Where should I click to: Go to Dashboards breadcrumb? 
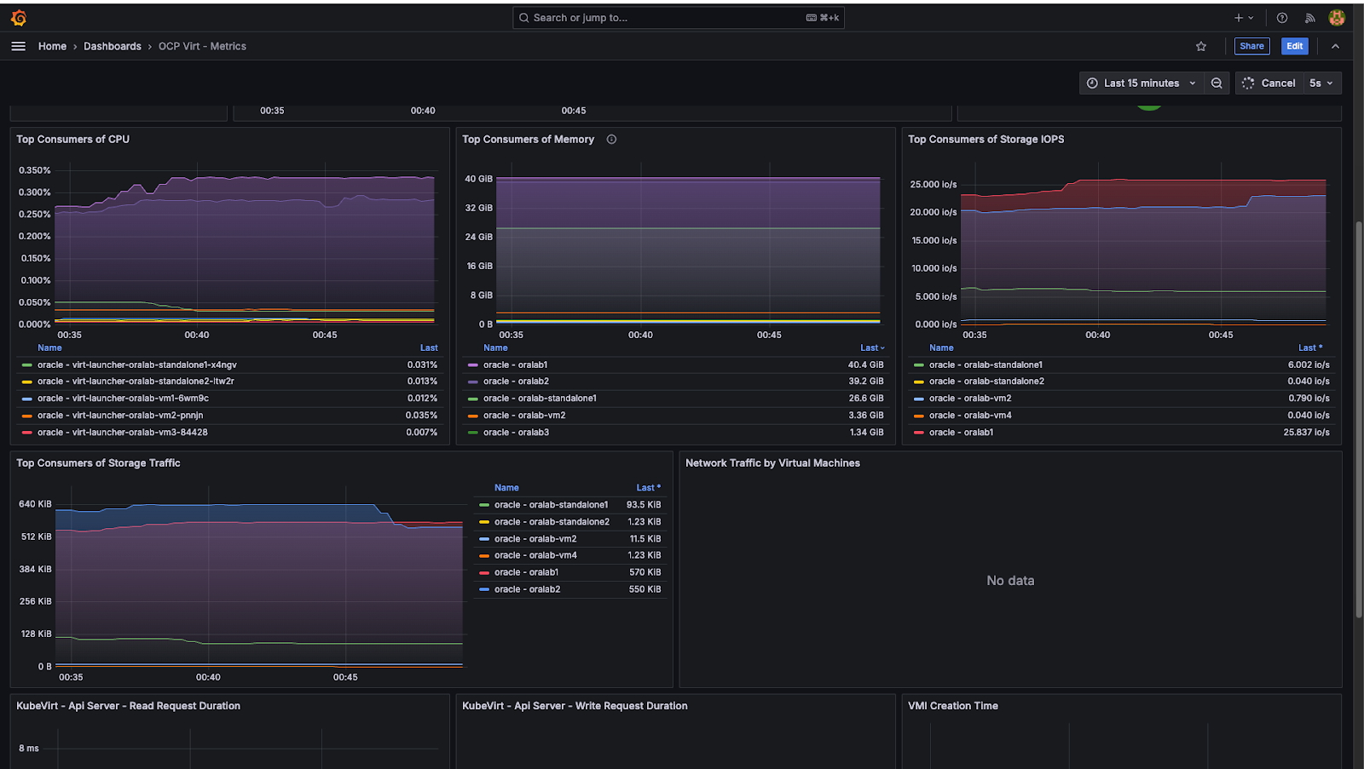tap(113, 46)
